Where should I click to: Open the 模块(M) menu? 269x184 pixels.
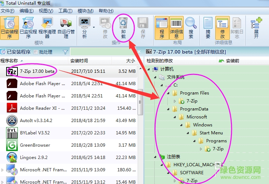(x=85, y=11)
